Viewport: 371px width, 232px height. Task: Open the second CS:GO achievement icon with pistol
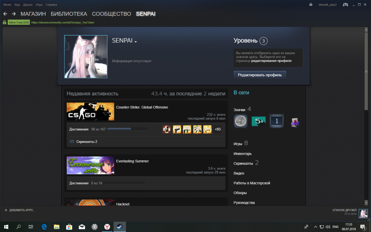177,129
